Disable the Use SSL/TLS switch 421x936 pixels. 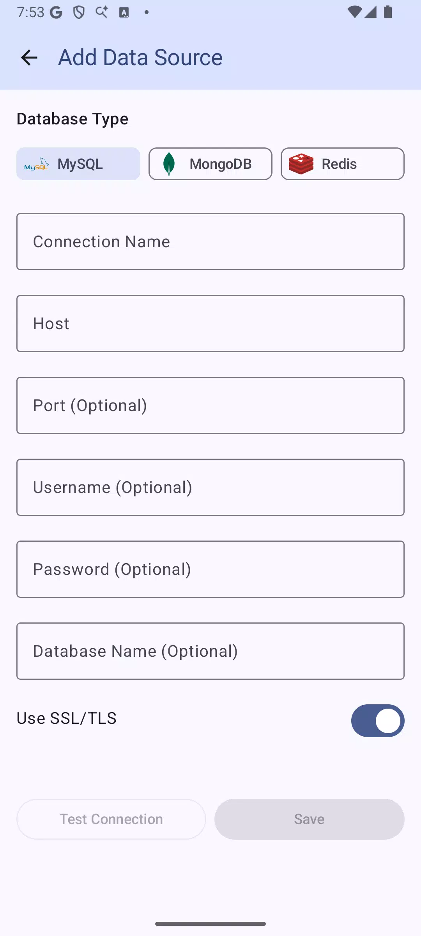[x=378, y=721]
